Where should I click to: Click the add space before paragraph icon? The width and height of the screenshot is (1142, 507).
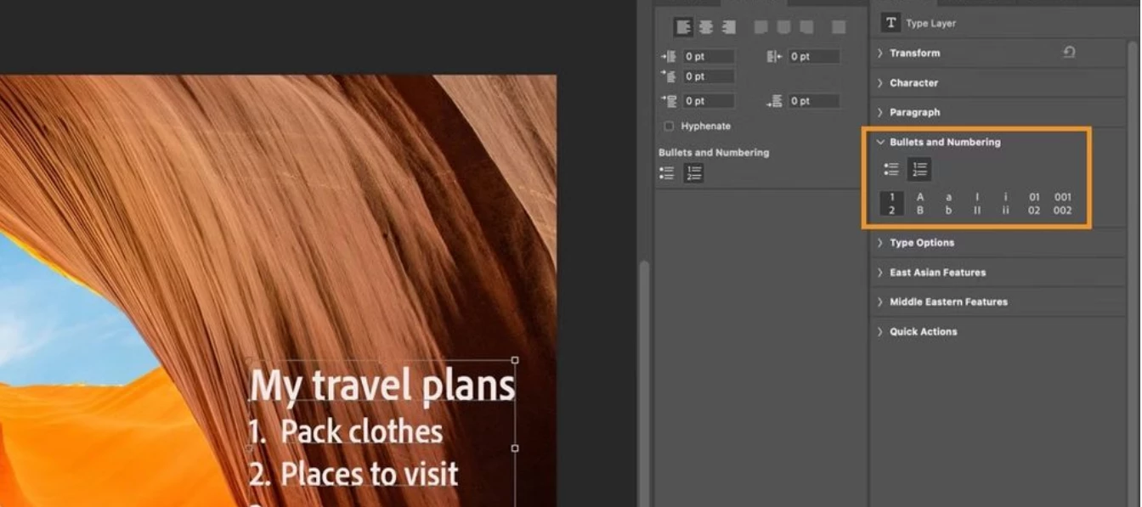669,101
